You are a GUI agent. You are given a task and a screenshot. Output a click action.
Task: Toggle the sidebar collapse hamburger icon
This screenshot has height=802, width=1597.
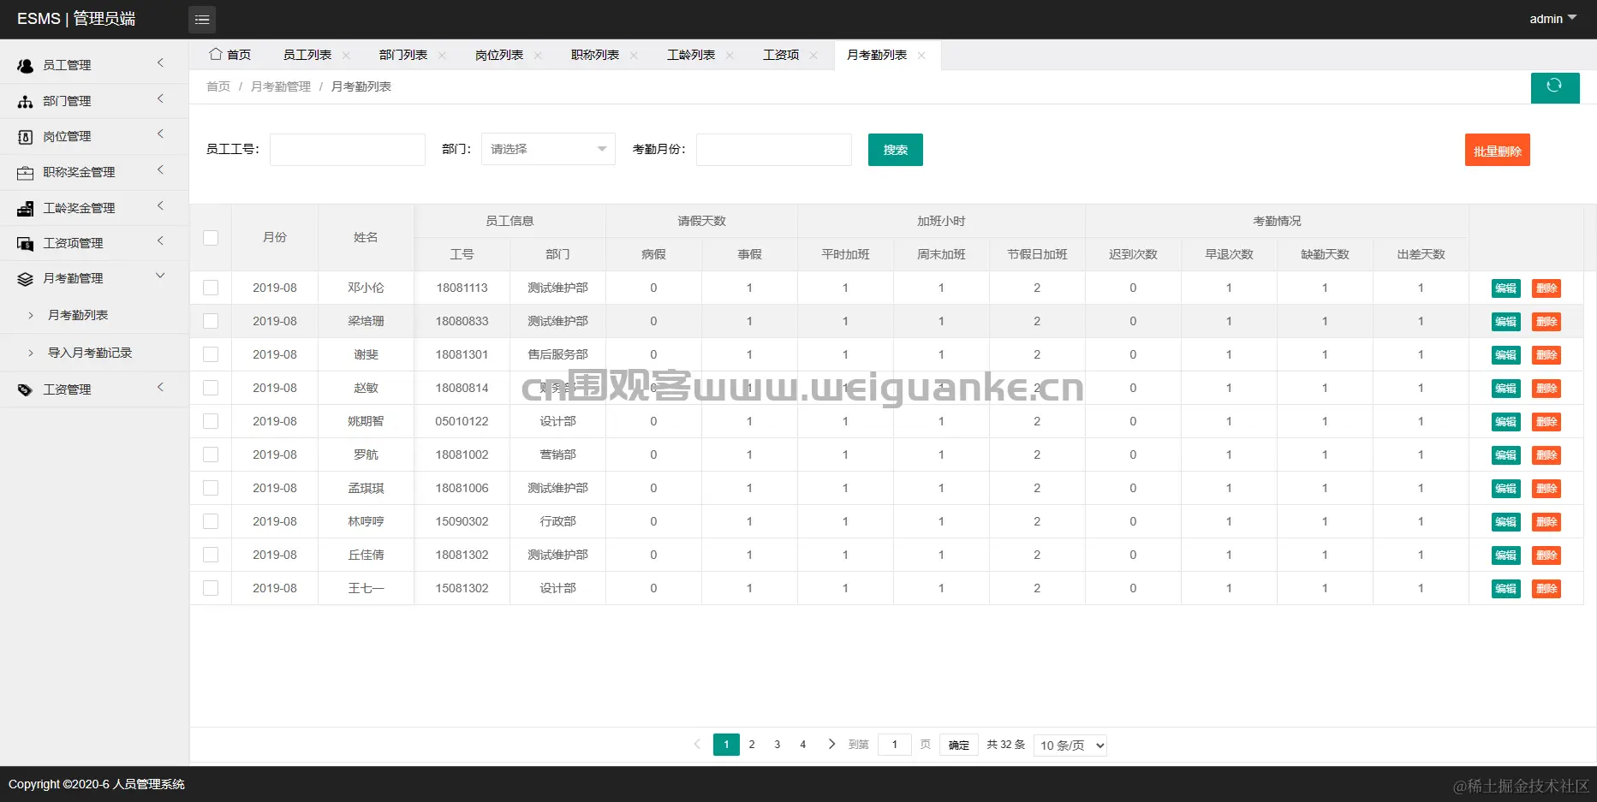coord(202,19)
